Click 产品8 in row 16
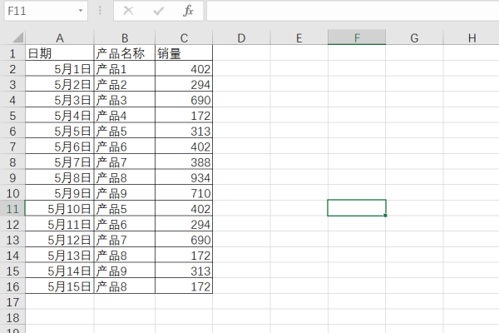This screenshot has width=499, height=333. click(x=125, y=286)
